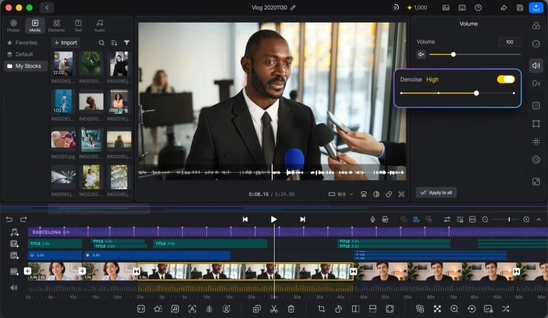Open the 16:9 aspect ratio dropdown

(340, 194)
